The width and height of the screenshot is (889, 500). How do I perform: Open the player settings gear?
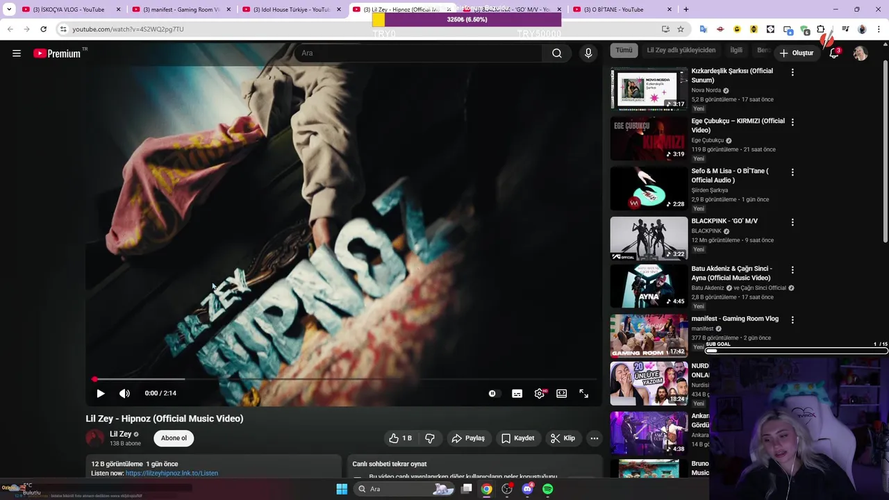pyautogui.click(x=539, y=393)
